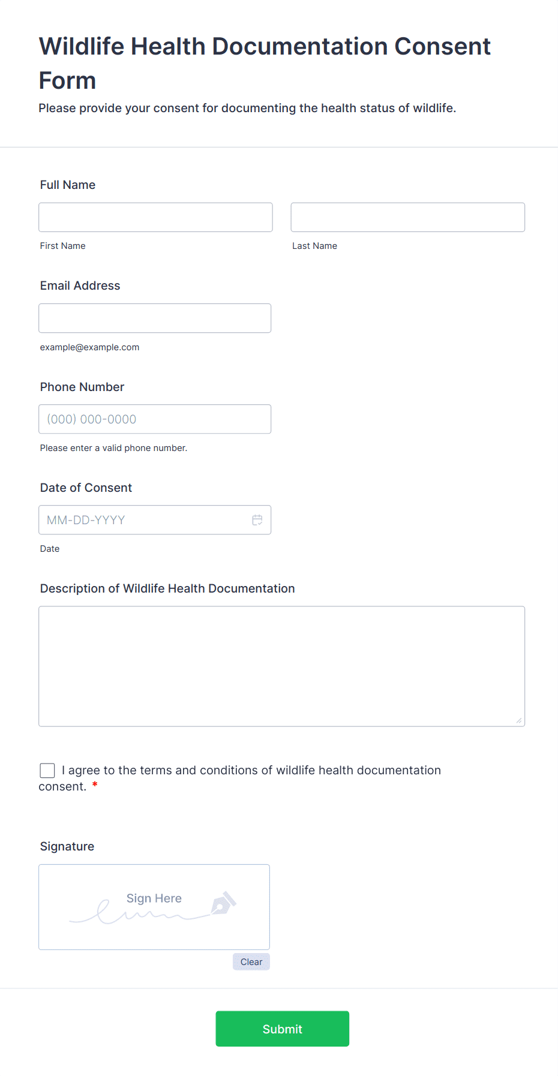558x1076 pixels.
Task: Check the terms and conditions agreement box
Action: 47,771
